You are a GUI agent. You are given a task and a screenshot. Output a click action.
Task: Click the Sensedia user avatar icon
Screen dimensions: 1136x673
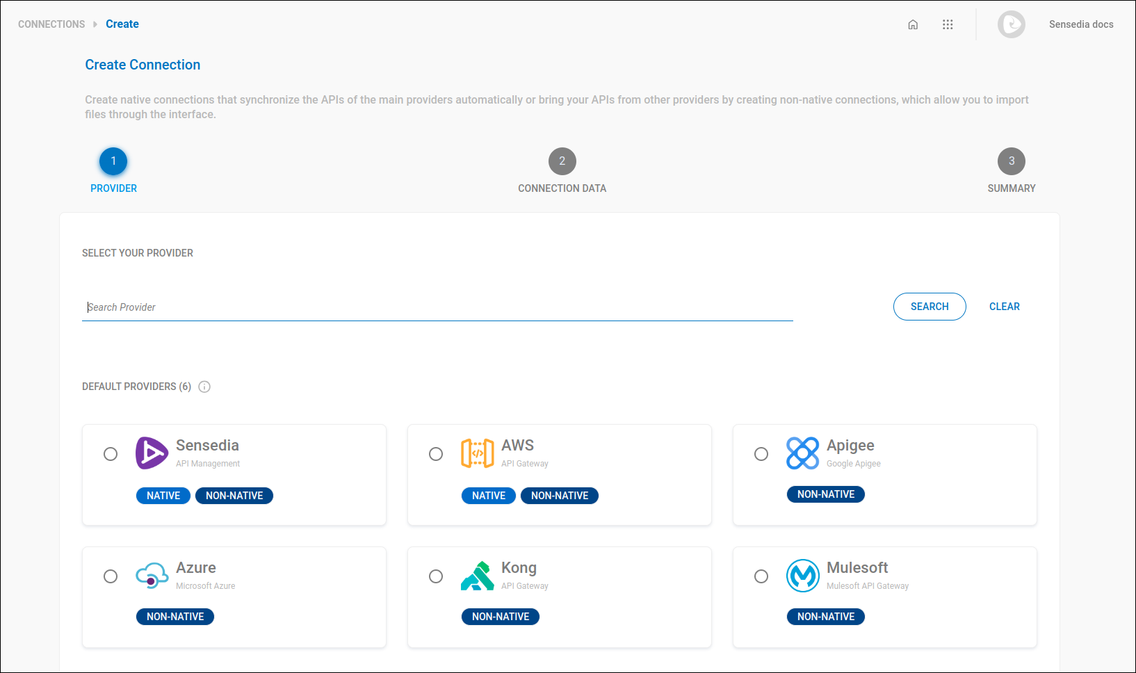tap(1011, 24)
